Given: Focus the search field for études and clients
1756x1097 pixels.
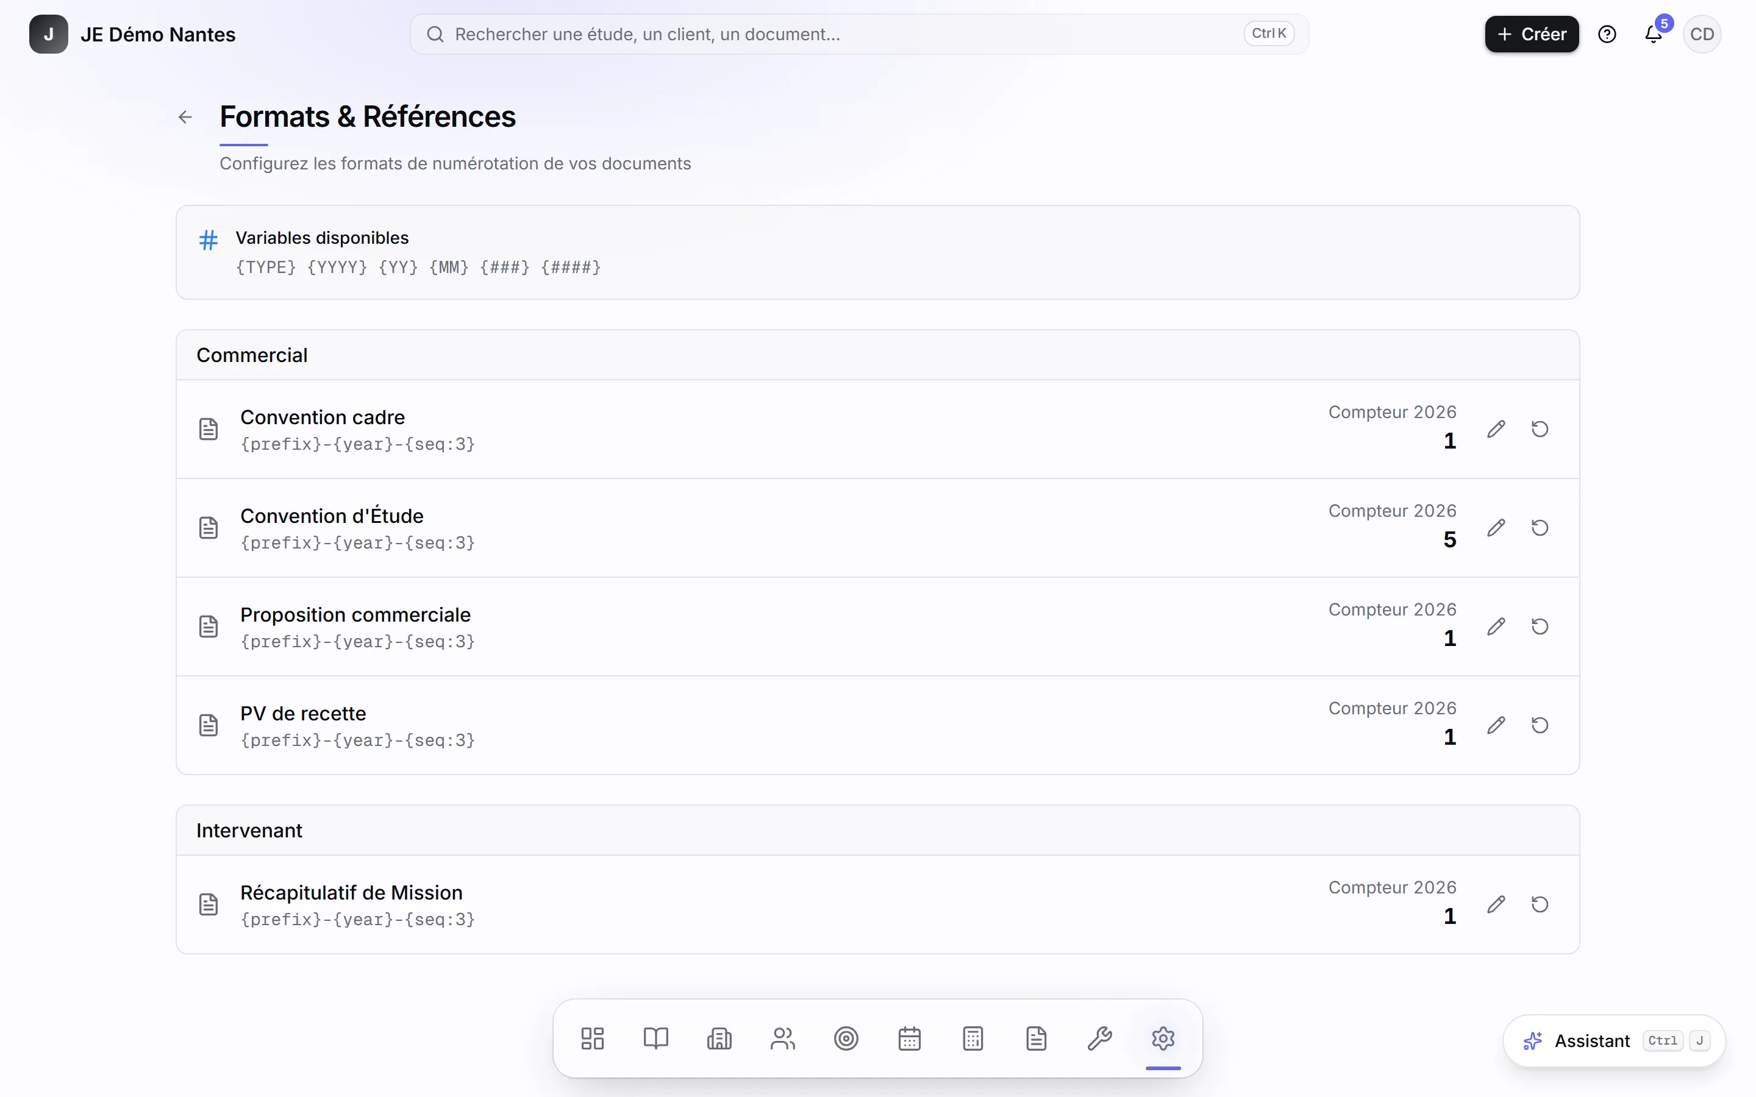Looking at the screenshot, I should point(859,34).
